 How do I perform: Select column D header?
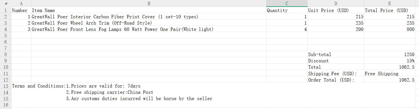point(336,3)
